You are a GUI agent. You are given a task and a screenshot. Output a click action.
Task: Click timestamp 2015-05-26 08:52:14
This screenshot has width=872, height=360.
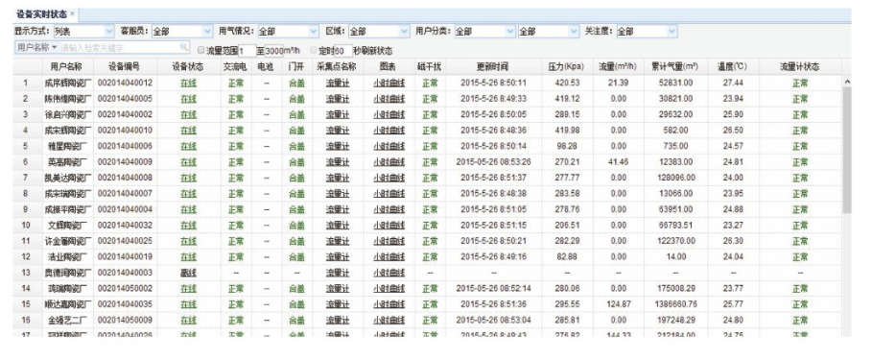(x=493, y=289)
